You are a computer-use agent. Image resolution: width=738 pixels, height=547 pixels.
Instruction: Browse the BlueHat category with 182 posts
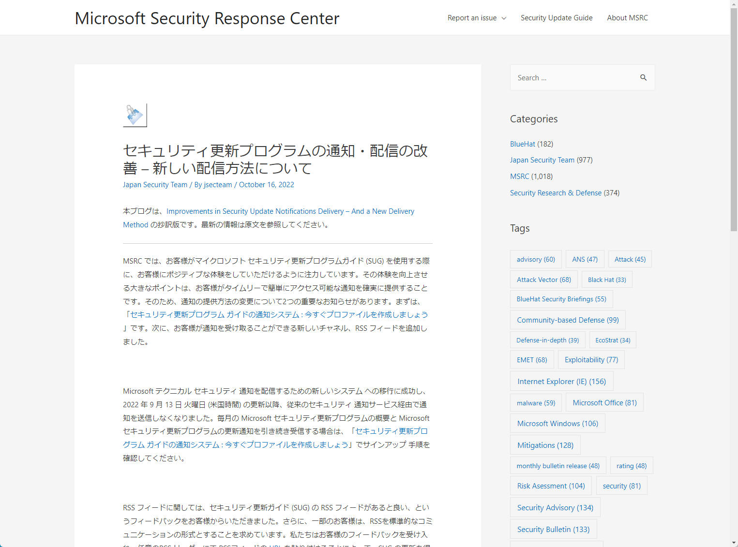[x=523, y=144]
